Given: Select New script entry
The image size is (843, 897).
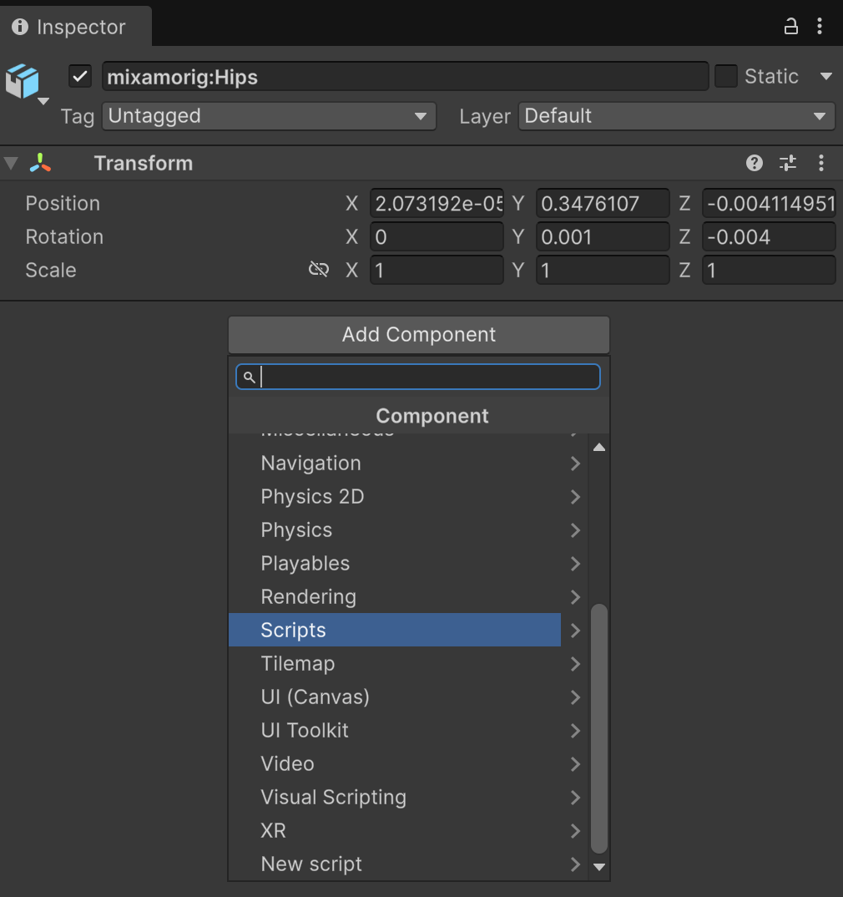Looking at the screenshot, I should click(x=394, y=864).
